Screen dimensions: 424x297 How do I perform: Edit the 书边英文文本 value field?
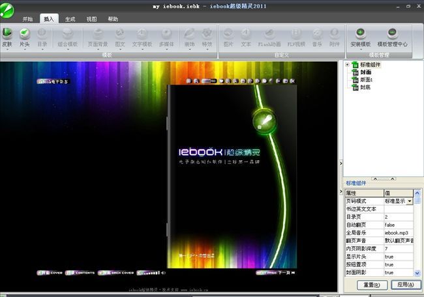(399, 209)
